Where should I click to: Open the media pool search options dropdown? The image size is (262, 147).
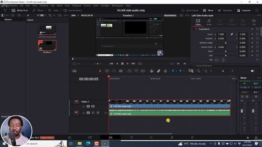(54, 16)
